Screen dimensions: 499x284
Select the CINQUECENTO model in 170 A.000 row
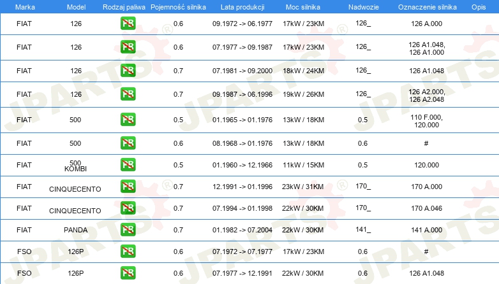click(x=75, y=189)
